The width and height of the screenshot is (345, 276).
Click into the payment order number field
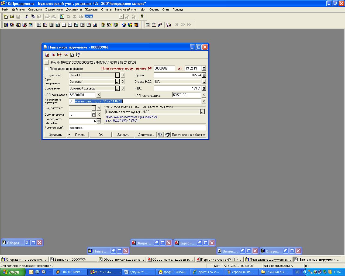pyautogui.click(x=164, y=68)
